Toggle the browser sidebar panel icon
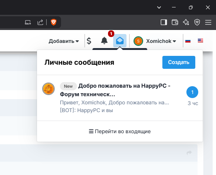Viewport: 216px width, 175px height. pyautogui.click(x=164, y=22)
